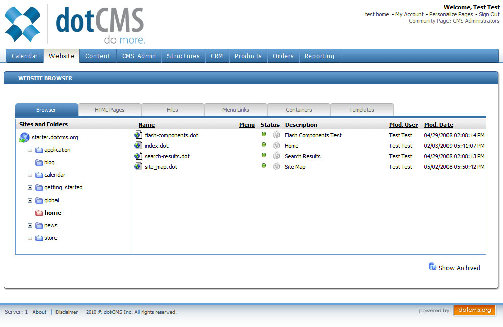Click the flash-components.dot page icon
503x327 pixels.
pyautogui.click(x=138, y=135)
